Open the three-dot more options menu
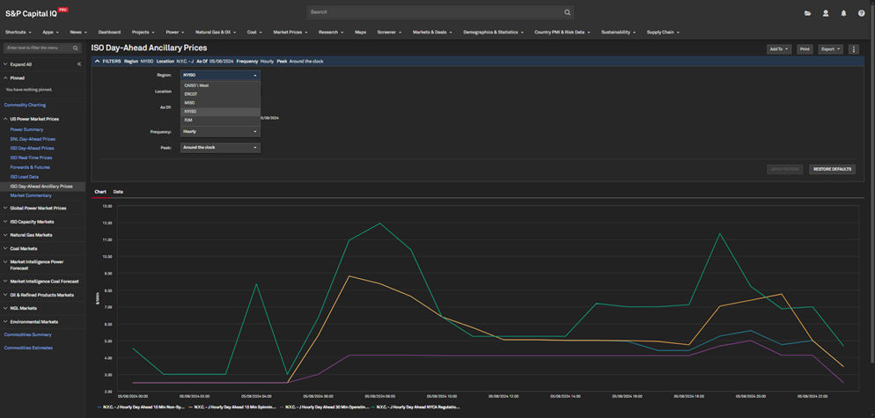 (854, 49)
